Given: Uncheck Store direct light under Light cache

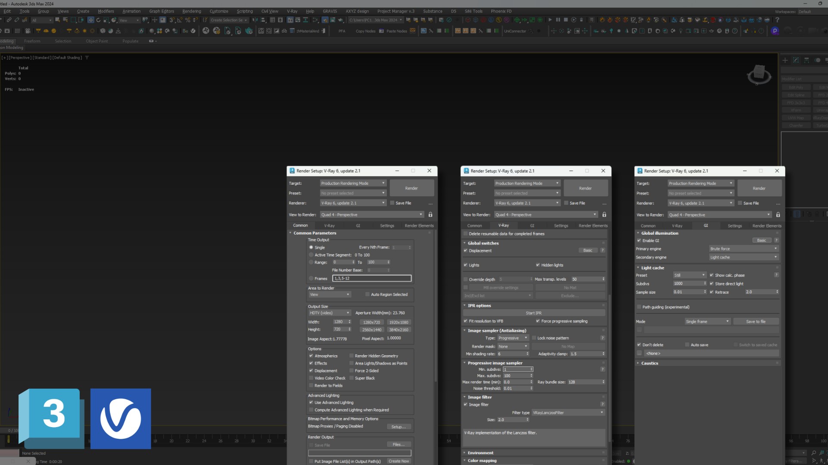Looking at the screenshot, I should 712,284.
